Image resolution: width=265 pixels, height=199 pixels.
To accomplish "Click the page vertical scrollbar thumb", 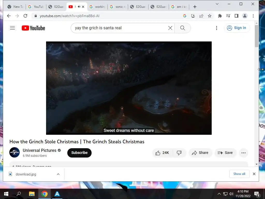I will (256, 36).
